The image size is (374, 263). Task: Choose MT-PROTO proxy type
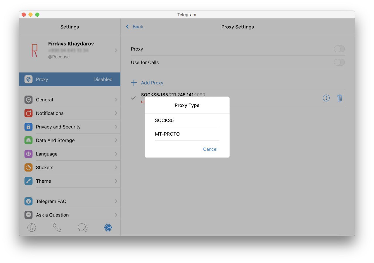(187, 134)
